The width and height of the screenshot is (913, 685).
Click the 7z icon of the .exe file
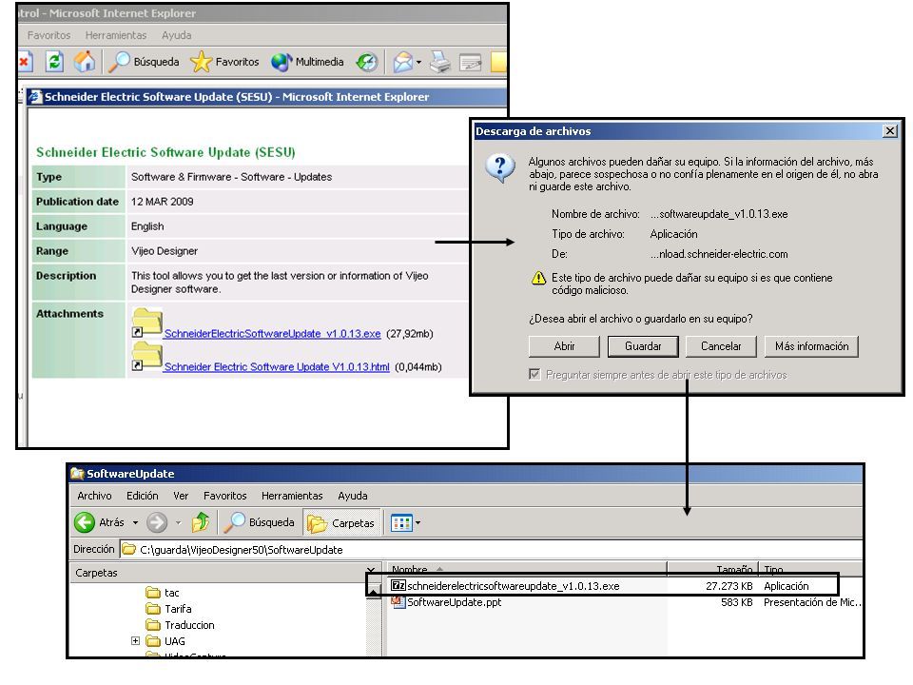coord(398,586)
